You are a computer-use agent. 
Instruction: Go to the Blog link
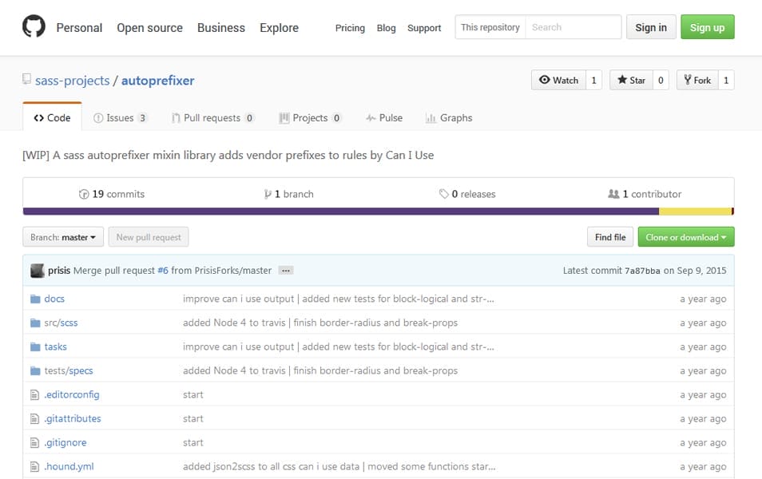point(387,28)
